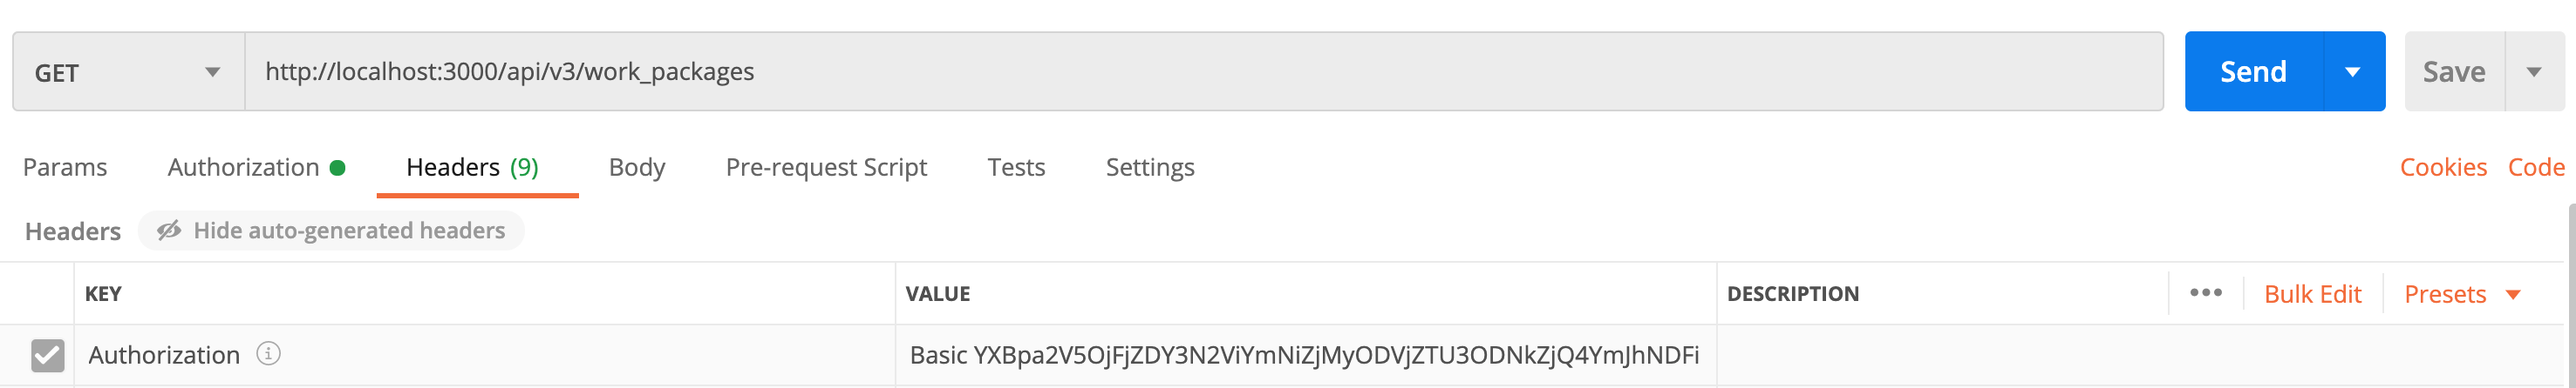Select the Body tab
The height and width of the screenshot is (388, 2576).
(636, 166)
